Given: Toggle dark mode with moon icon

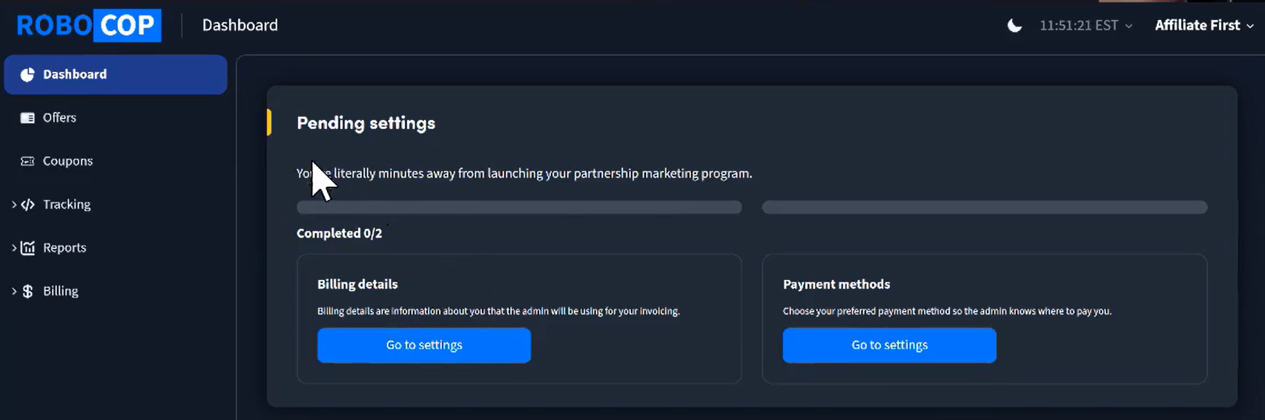Looking at the screenshot, I should (x=1014, y=26).
